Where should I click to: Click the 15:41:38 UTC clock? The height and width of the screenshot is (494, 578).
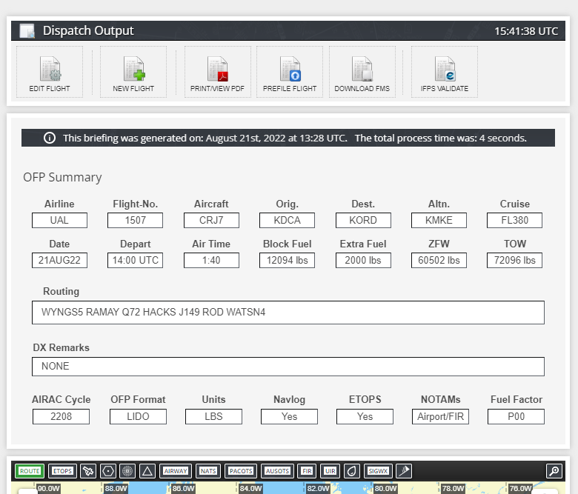click(x=526, y=31)
